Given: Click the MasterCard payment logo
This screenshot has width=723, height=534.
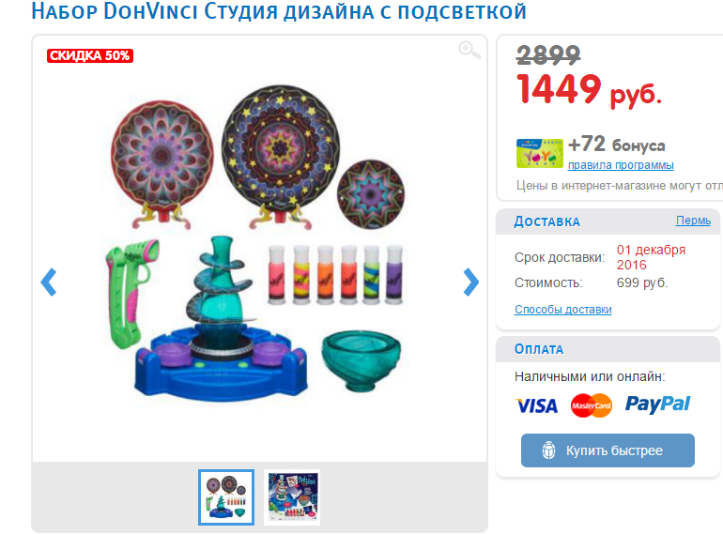Looking at the screenshot, I should click(x=592, y=405).
